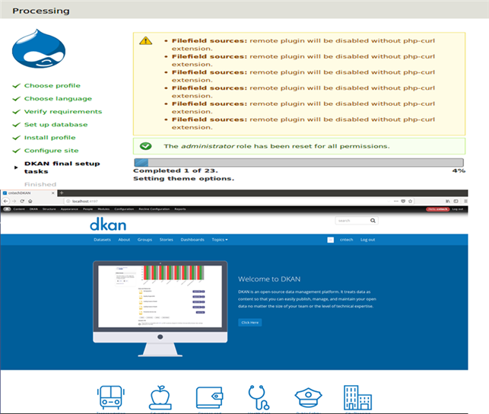Log out from black admin toolbar
Screen dimensions: 489x414
(x=458, y=209)
